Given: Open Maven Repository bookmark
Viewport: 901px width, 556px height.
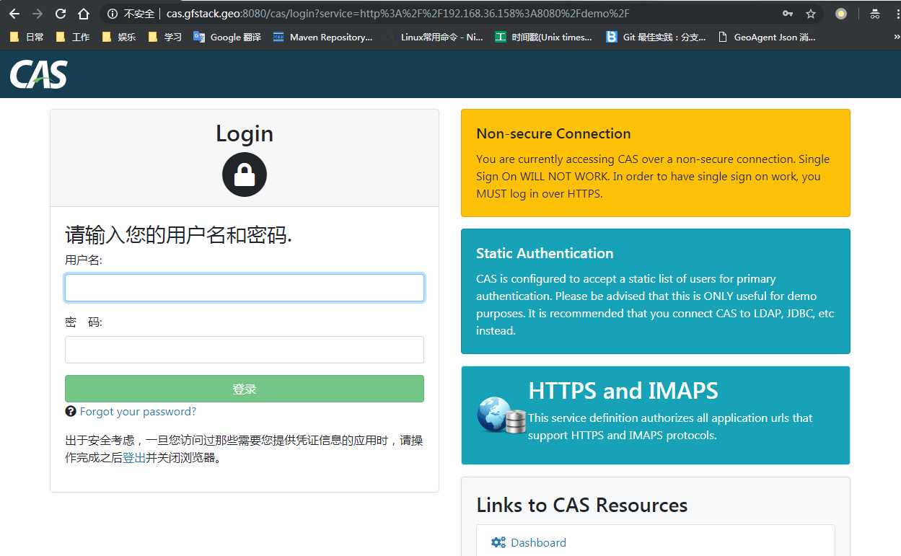Looking at the screenshot, I should tap(323, 37).
